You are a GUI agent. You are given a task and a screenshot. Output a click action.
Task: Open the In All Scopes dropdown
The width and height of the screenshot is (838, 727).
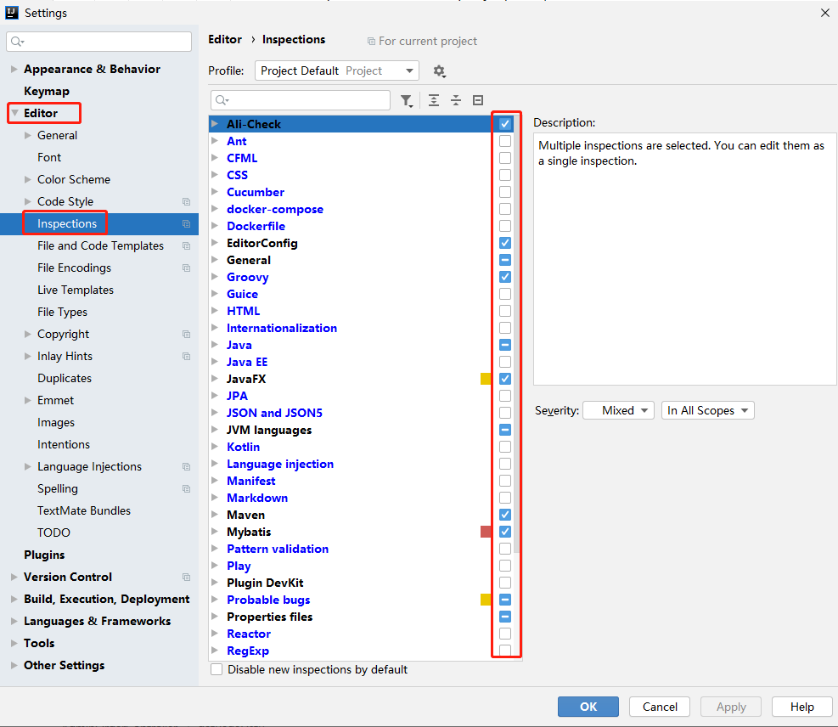(707, 410)
